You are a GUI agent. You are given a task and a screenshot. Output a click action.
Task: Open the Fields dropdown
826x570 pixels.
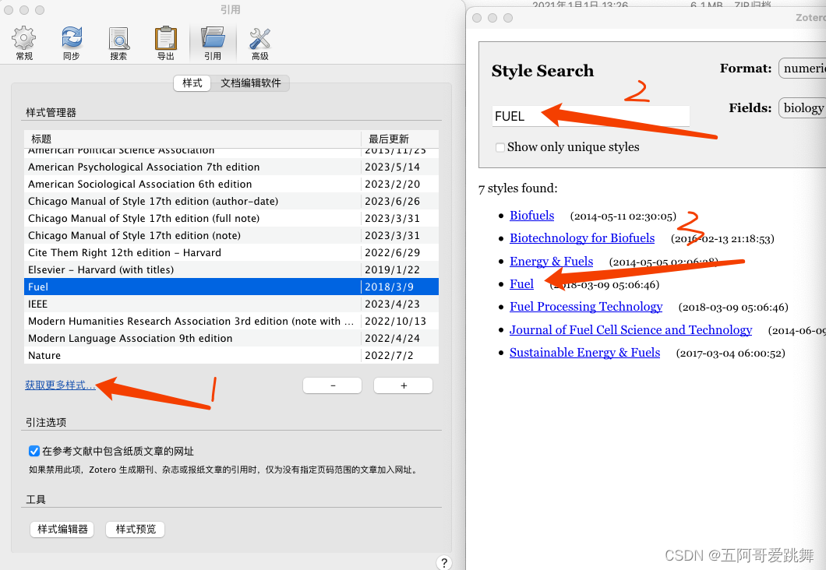click(802, 108)
